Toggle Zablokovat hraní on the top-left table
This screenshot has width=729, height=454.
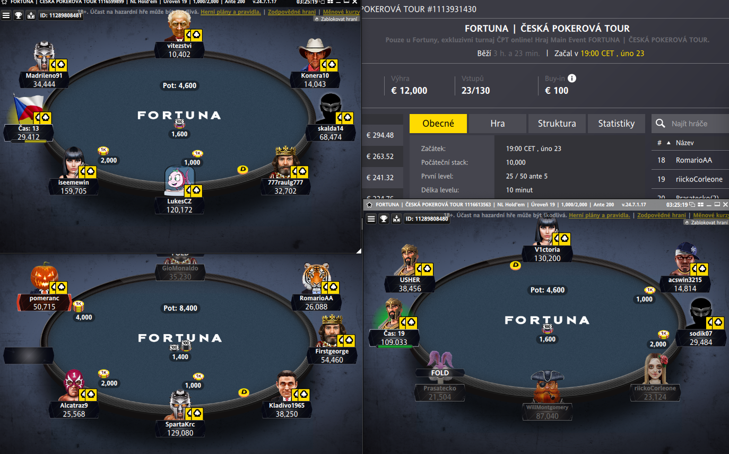(x=336, y=19)
